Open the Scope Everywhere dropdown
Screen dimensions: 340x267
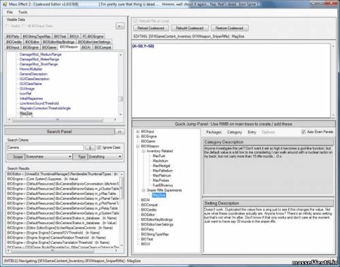click(49, 157)
